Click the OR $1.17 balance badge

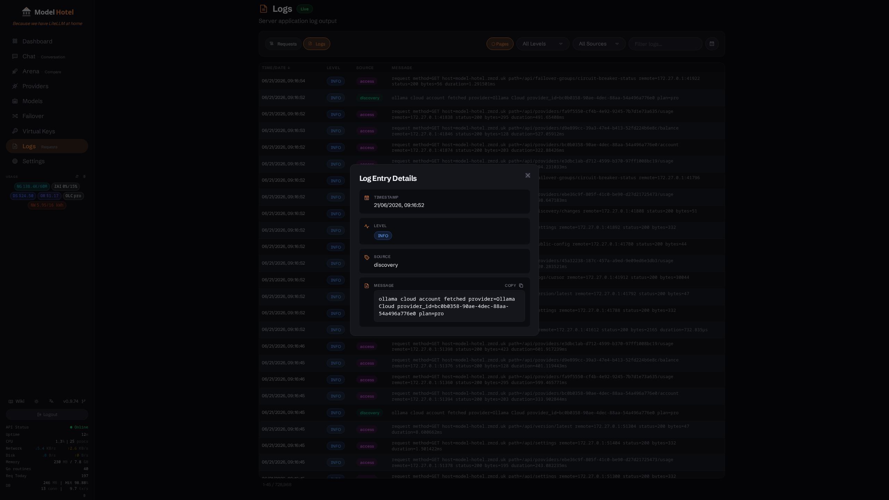(49, 196)
